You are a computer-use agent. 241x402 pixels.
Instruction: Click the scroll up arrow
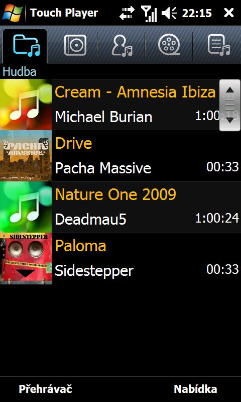point(230,90)
